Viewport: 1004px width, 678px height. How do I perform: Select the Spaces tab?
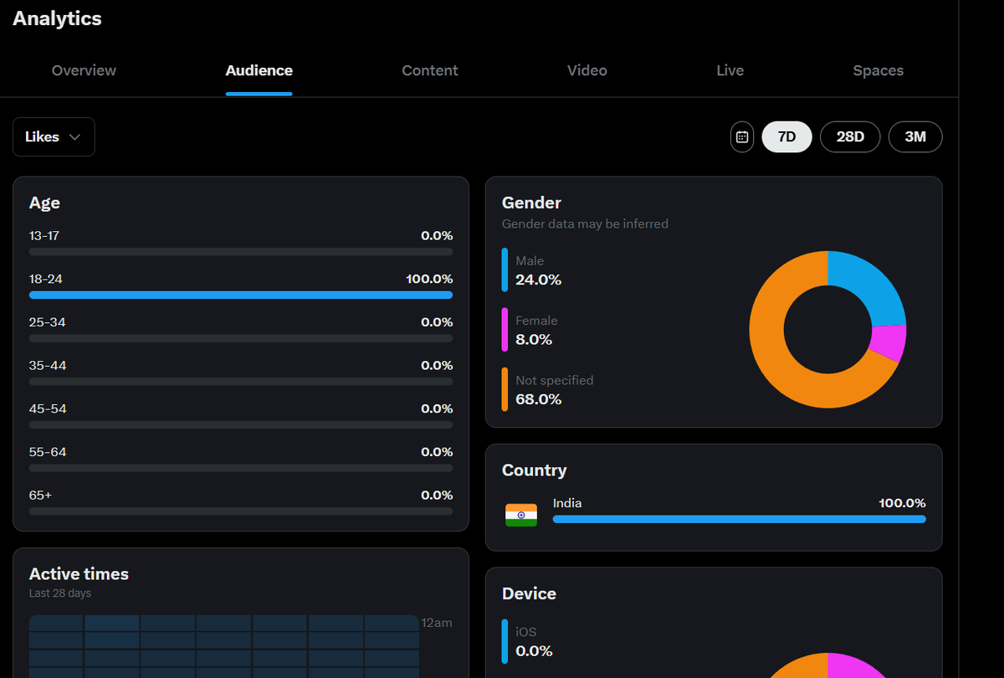[878, 70]
